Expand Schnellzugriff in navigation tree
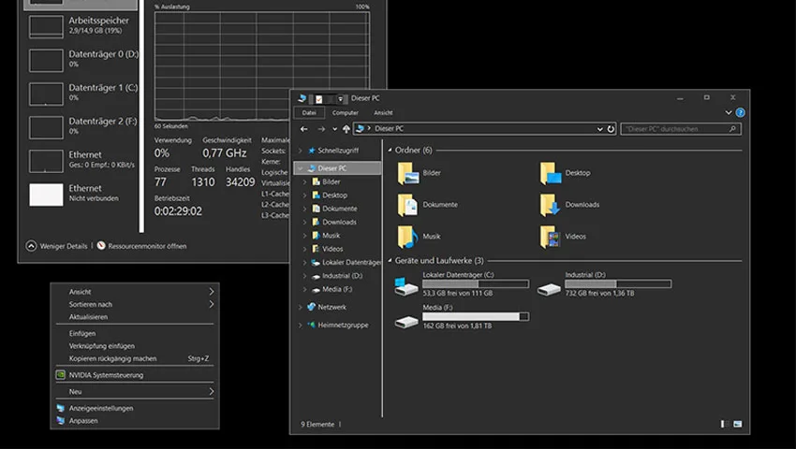 (x=300, y=151)
